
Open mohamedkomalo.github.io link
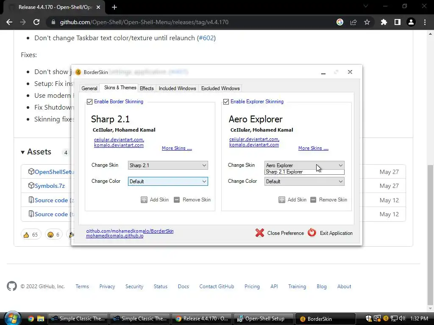coord(114,236)
